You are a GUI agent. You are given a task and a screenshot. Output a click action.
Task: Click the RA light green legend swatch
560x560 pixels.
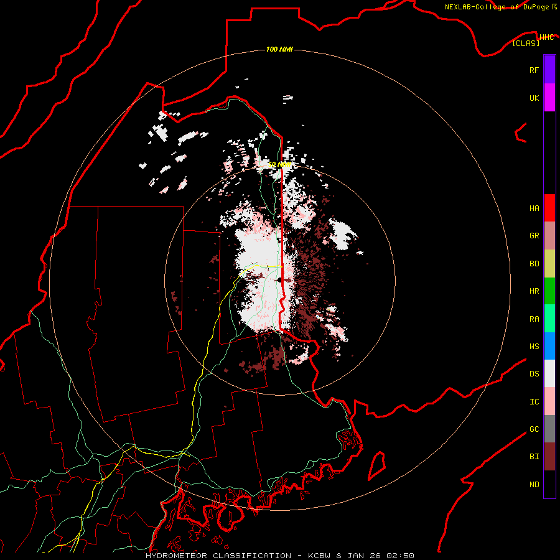click(x=549, y=319)
